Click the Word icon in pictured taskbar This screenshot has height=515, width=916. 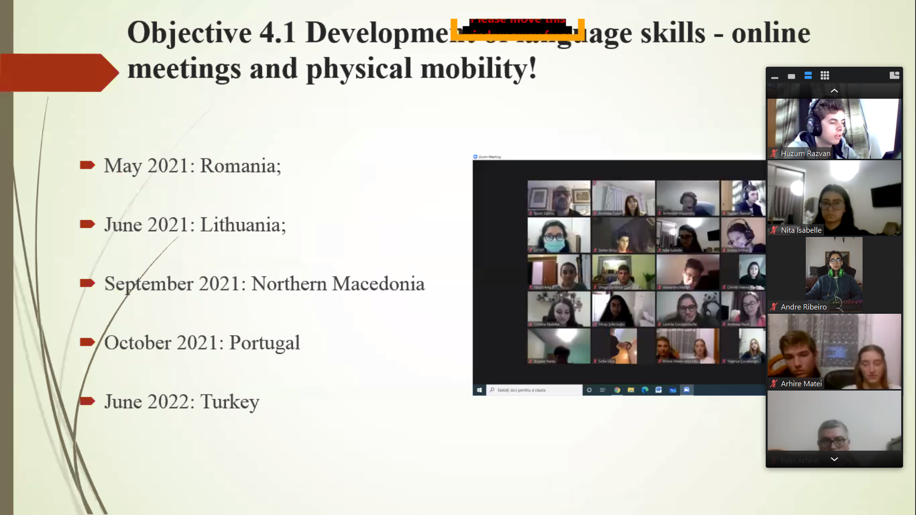pos(658,390)
